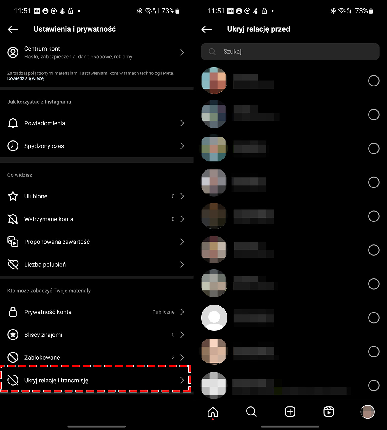Expand the Prywatność konta Publiczne chevron
The width and height of the screenshot is (387, 430).
click(x=182, y=312)
